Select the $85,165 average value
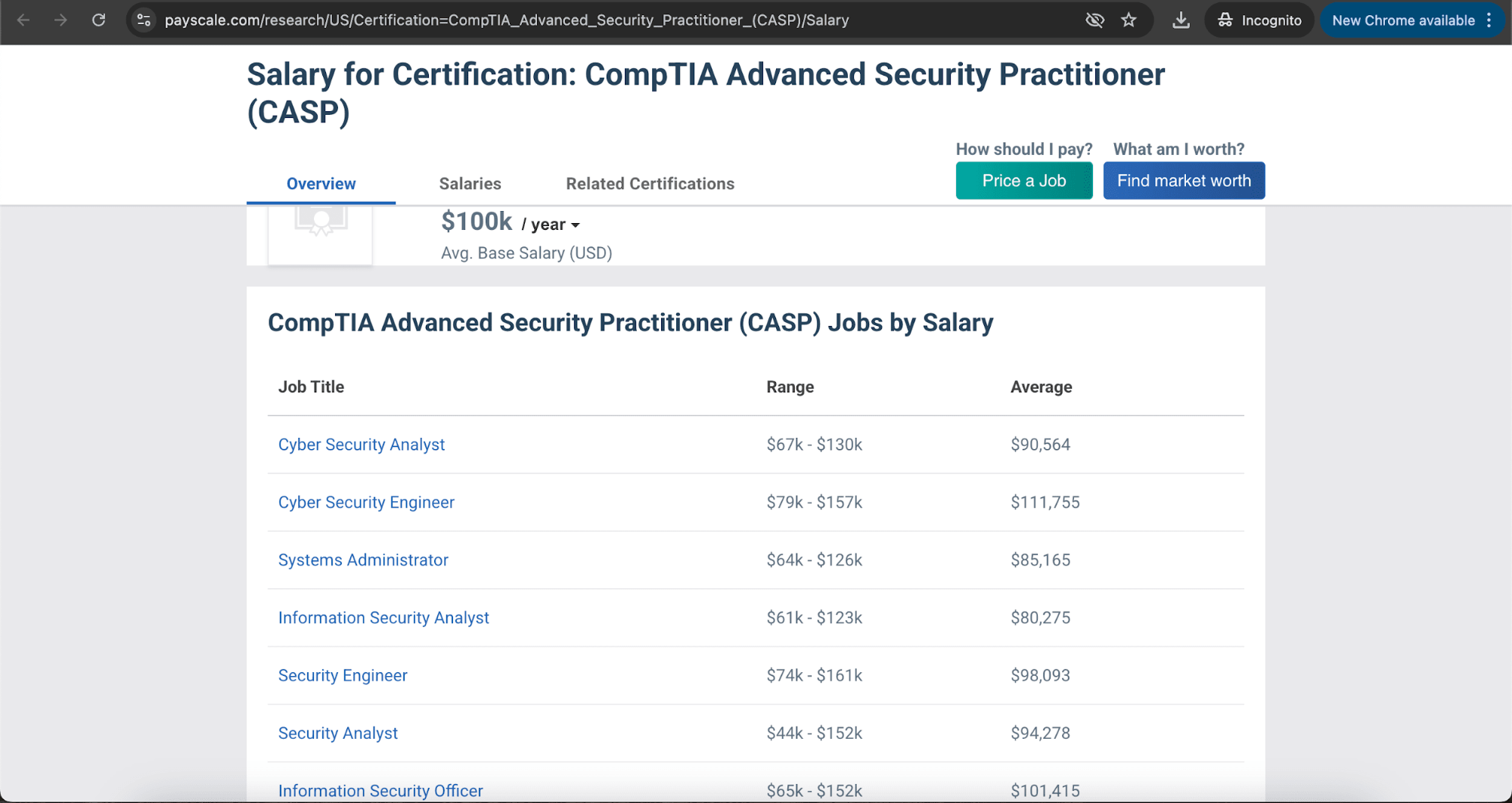Screen dimensions: 1512x803 [1040, 560]
